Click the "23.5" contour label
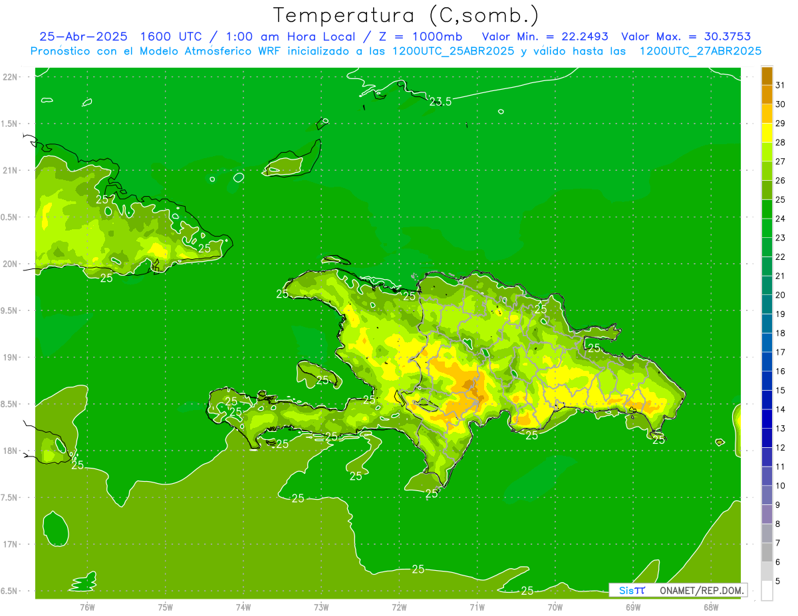This screenshot has width=798, height=616. tap(440, 102)
